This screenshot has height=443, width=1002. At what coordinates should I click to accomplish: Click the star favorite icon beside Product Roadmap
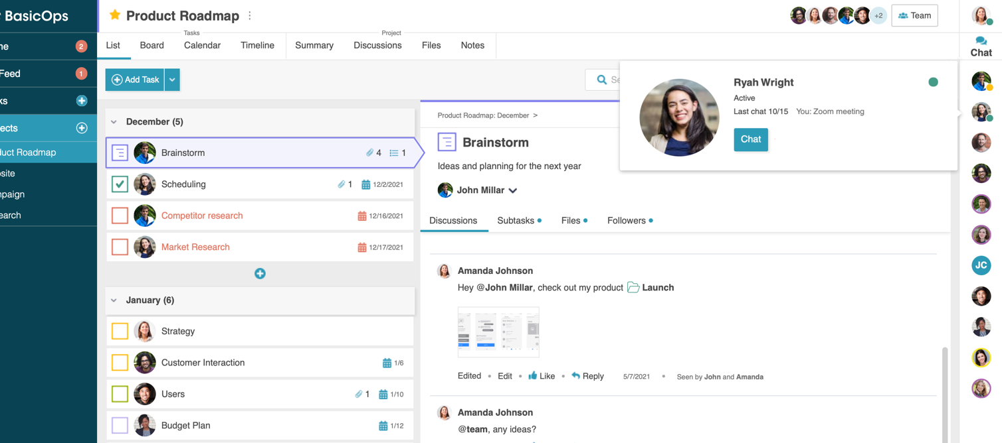pos(115,15)
